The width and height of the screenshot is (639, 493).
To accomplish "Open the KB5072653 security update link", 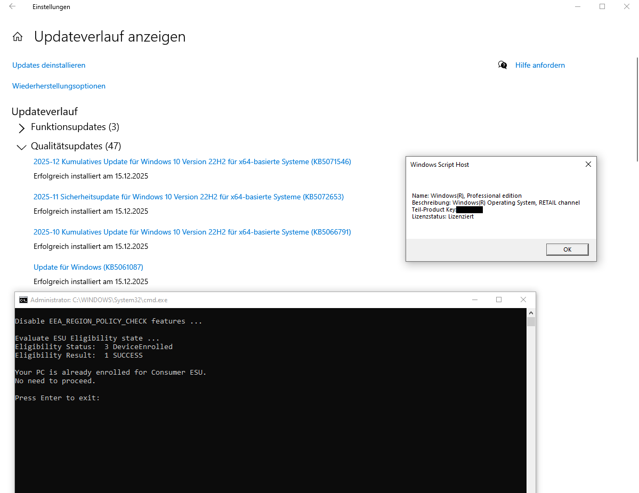I will (189, 197).
